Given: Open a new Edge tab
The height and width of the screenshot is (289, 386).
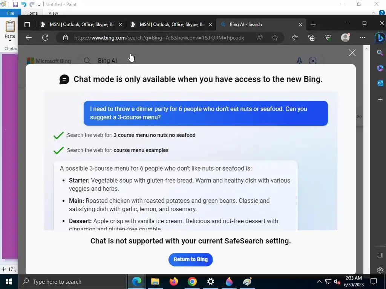Looking at the screenshot, I should [313, 24].
